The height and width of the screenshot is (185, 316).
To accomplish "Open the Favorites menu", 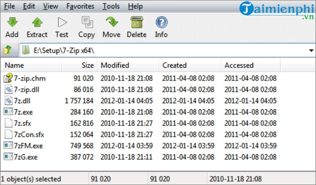I will [80, 6].
